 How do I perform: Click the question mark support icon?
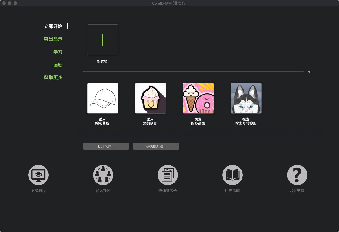297,175
